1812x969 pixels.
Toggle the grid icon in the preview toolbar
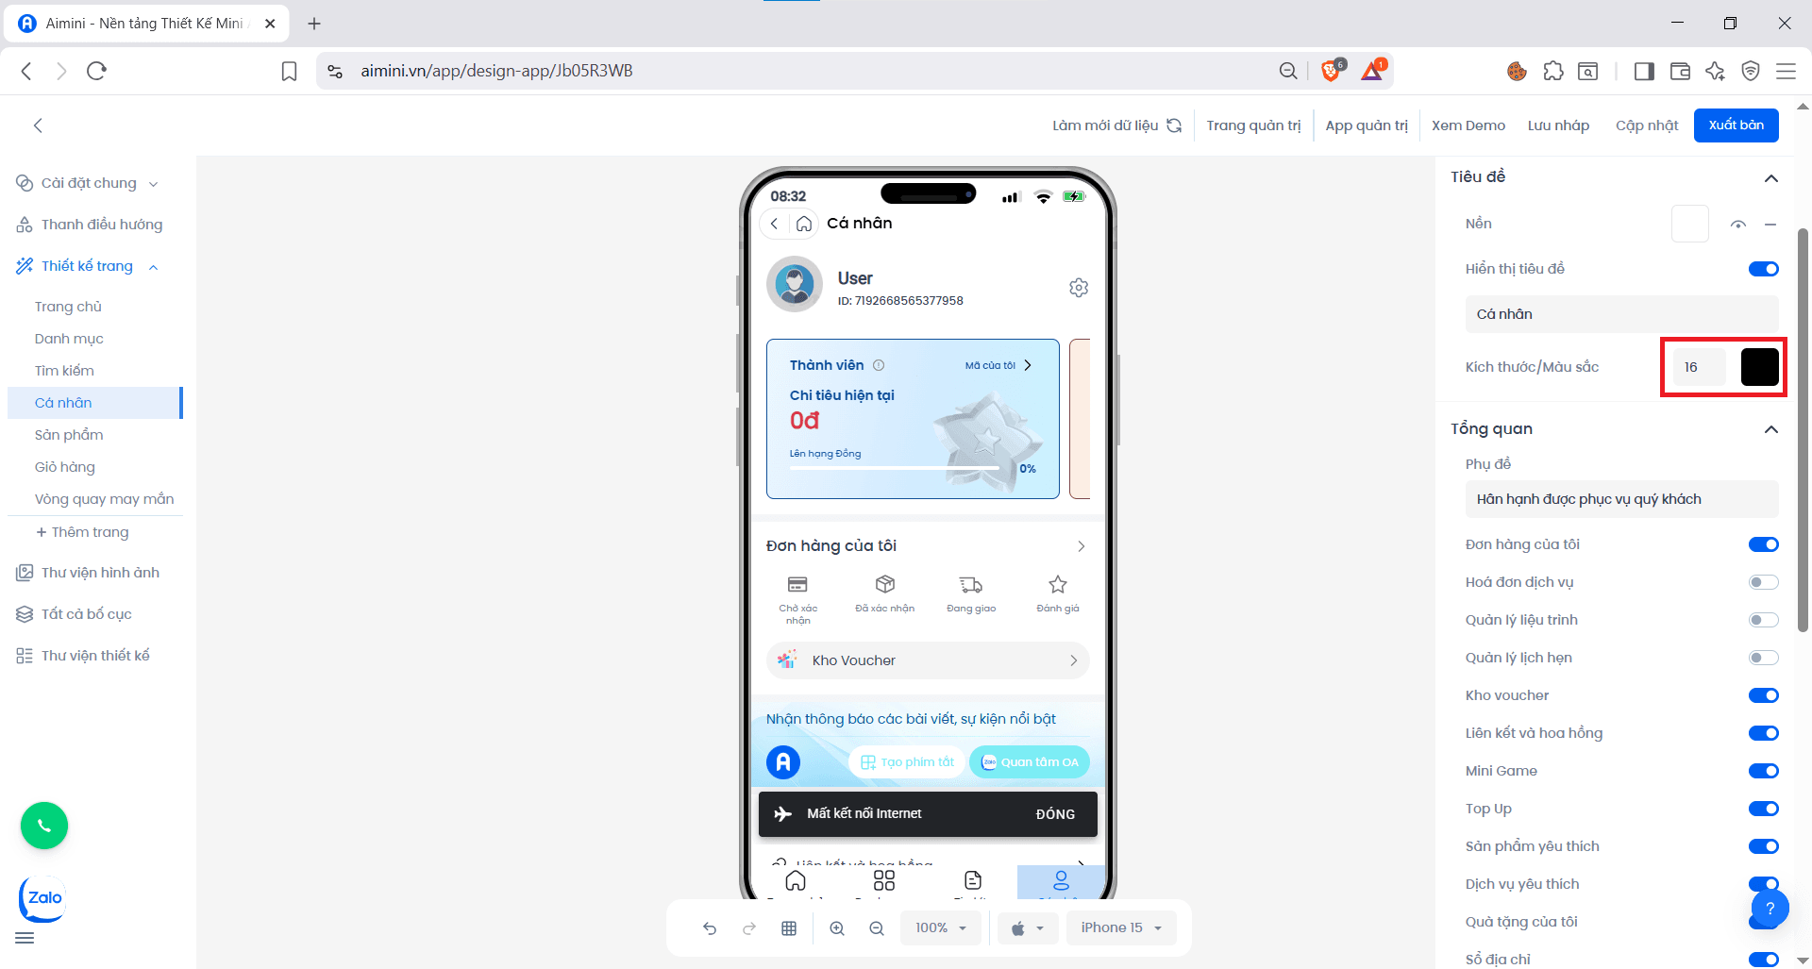coord(789,927)
